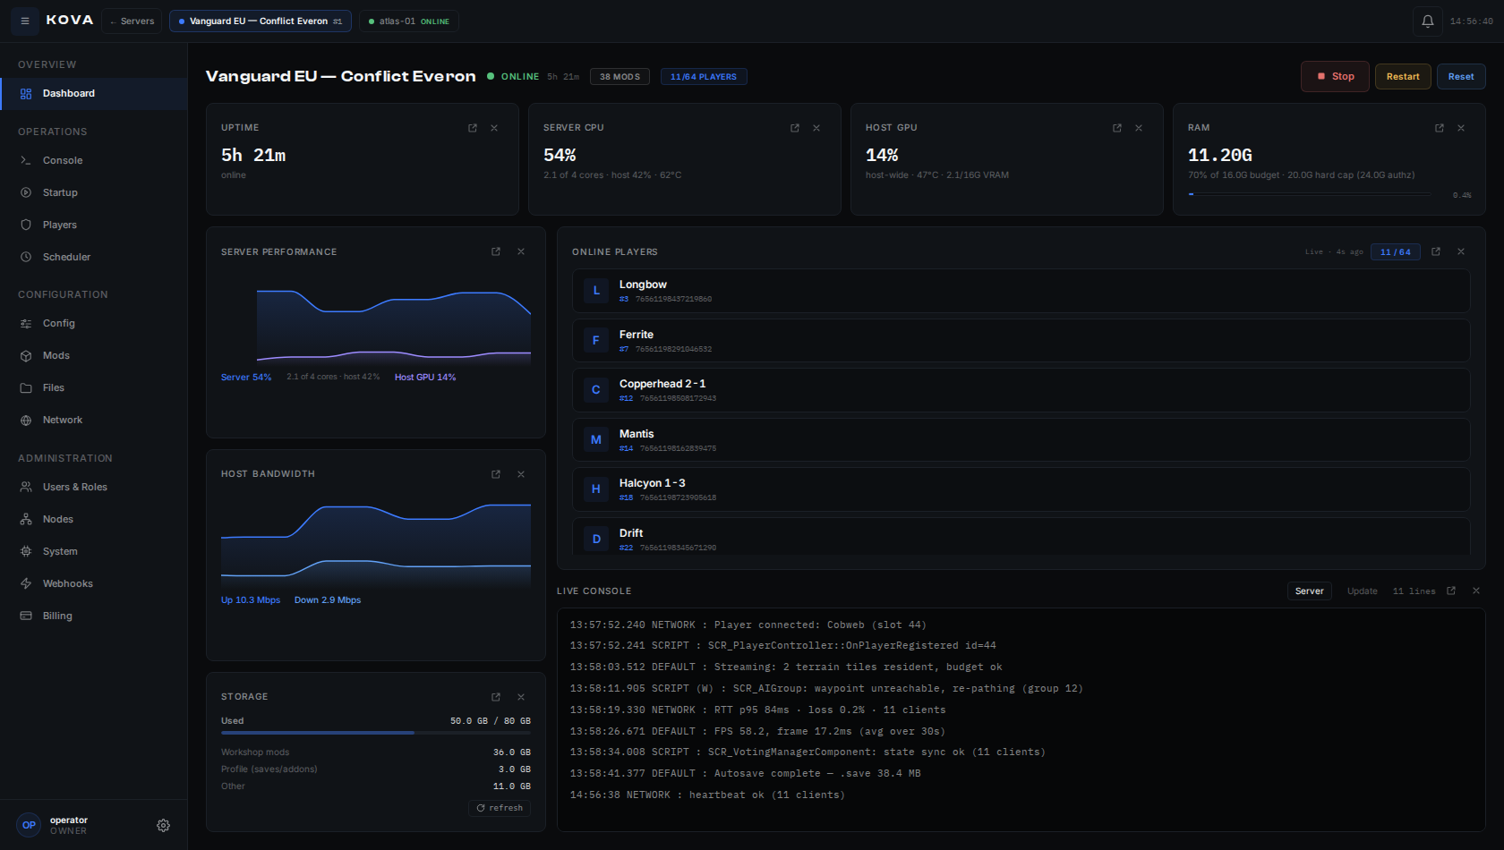1504x850 pixels.
Task: Click the RAM usage progress bar
Action: [x=1309, y=194]
